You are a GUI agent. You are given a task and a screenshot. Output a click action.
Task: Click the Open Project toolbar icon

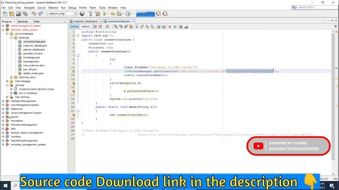point(19,14)
